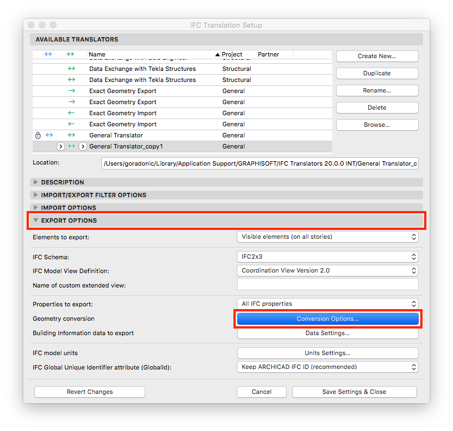Click the Browse... button
Viewport: 453px width, 431px height.
point(377,125)
